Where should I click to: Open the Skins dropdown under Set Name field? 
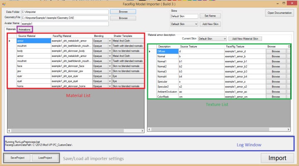(184, 24)
